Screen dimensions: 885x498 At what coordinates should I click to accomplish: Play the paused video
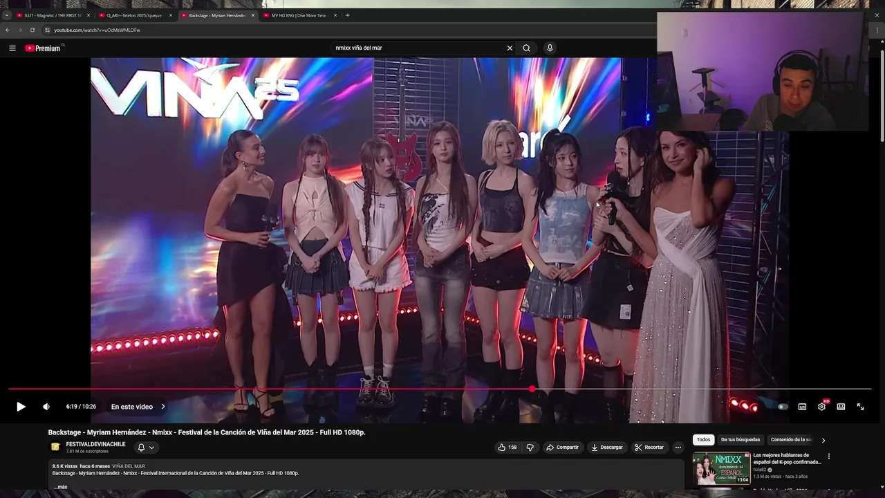coord(21,407)
